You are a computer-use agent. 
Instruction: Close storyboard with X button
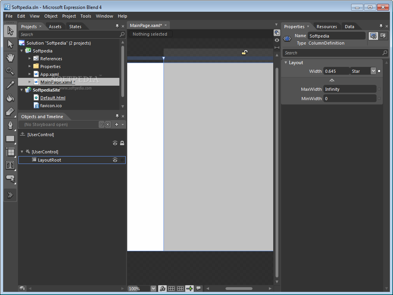pyautogui.click(x=108, y=124)
